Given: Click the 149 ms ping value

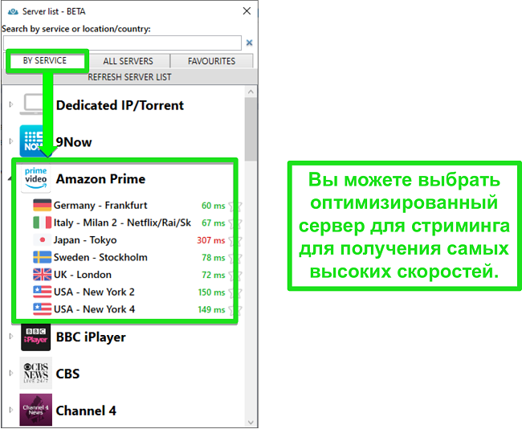Looking at the screenshot, I should tap(212, 309).
